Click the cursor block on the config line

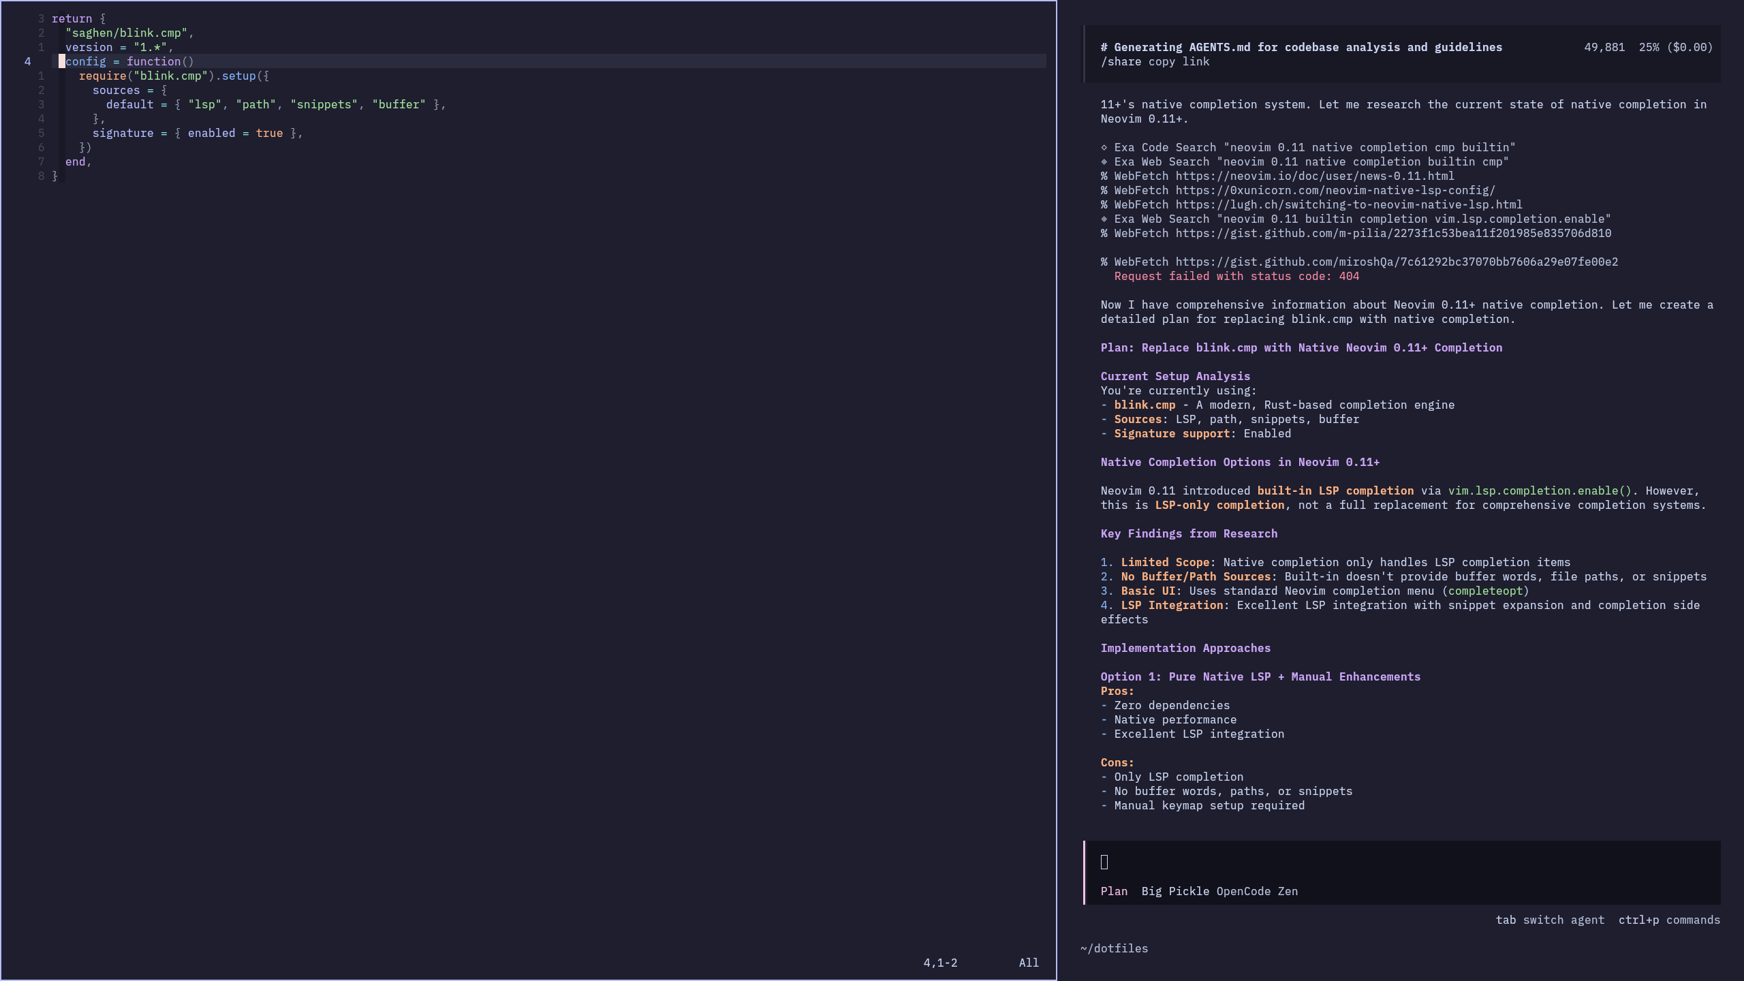pos(62,62)
